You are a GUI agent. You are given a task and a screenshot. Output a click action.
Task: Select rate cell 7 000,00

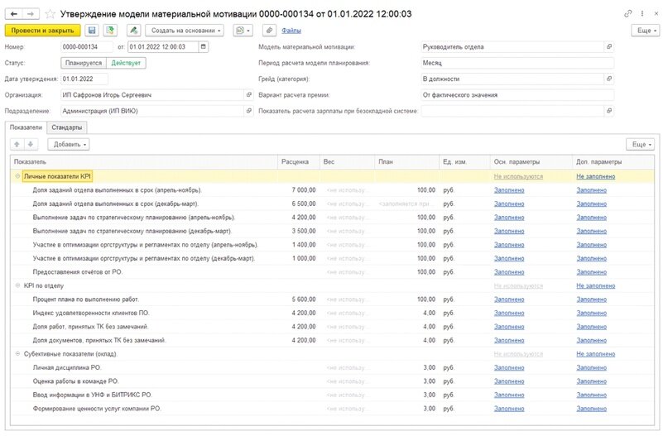click(x=299, y=190)
